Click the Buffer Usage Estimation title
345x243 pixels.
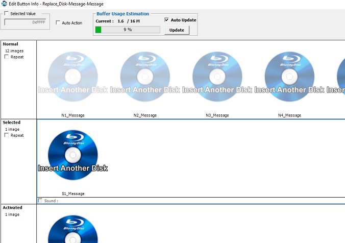[122, 14]
